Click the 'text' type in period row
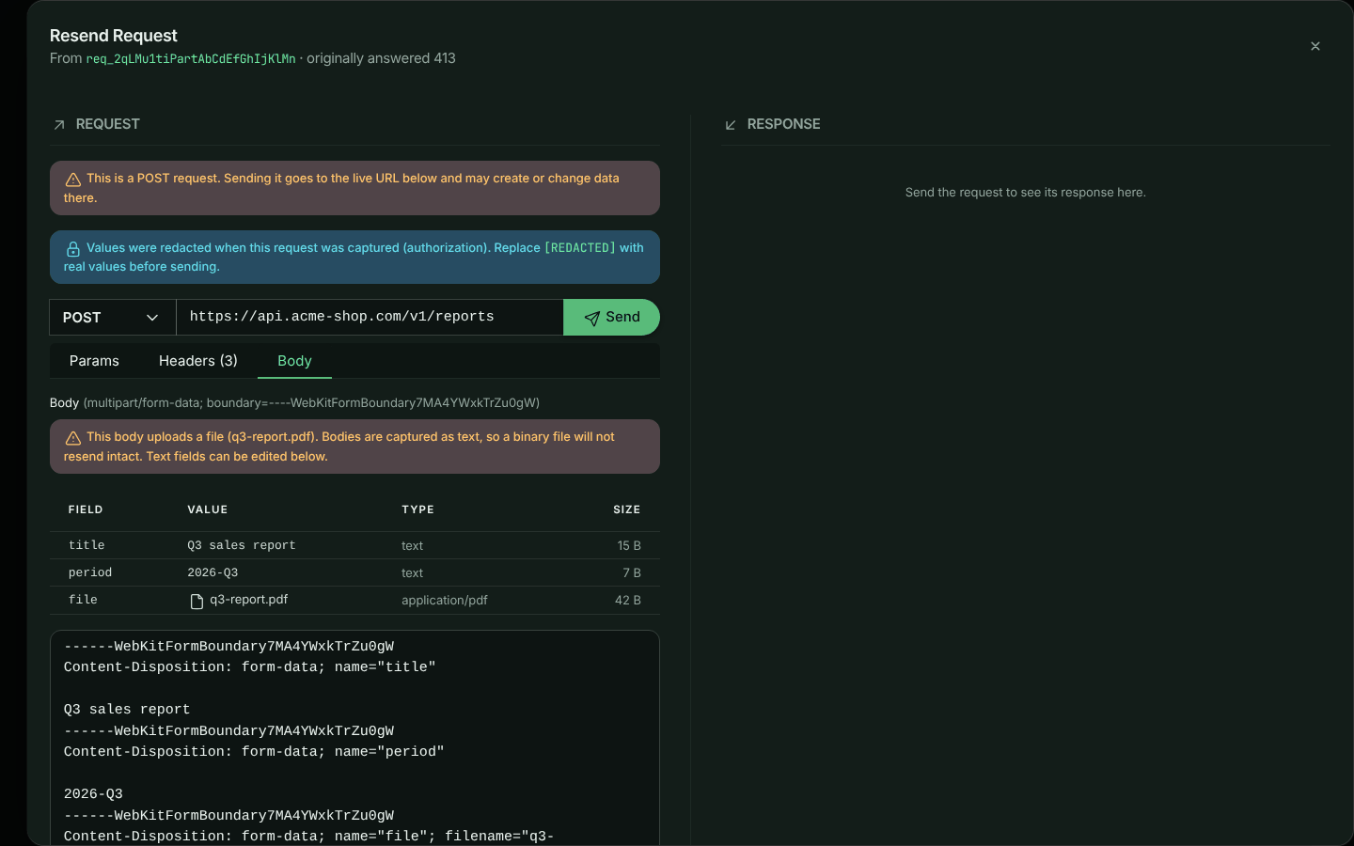1354x846 pixels. (x=412, y=573)
